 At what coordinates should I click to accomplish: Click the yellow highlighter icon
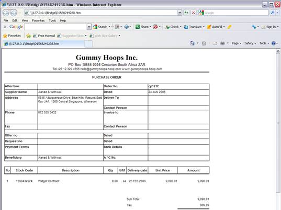coord(229,27)
